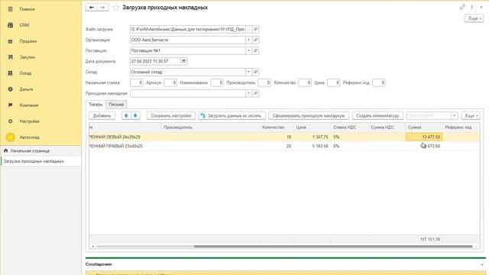Screen dimensions: 489x275
Task: Open the top-right Еще menu
Action: point(474,18)
